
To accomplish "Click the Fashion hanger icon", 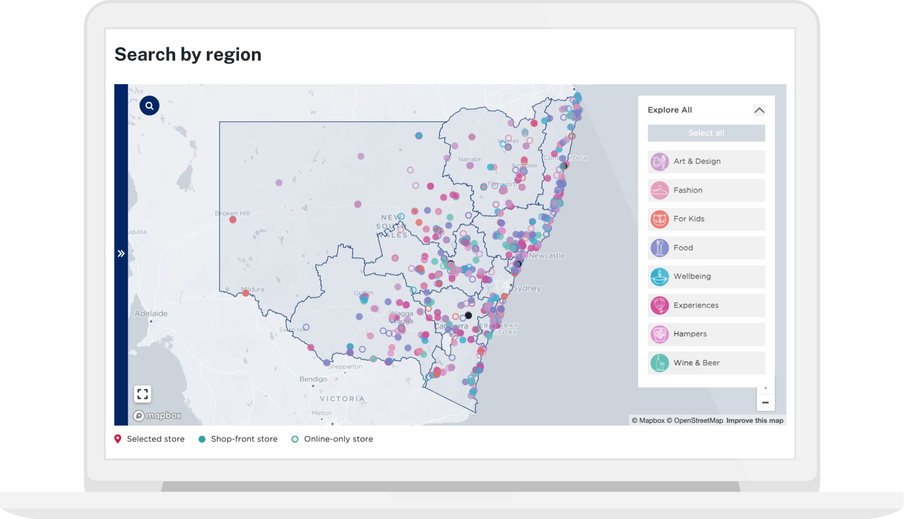I will [659, 190].
